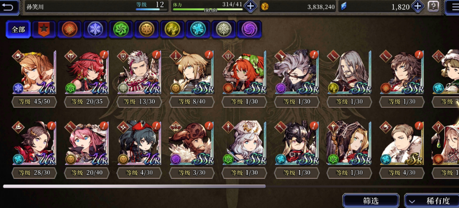Open the 稀有度 sort dropdown
Screen dimensions: 459x208
coord(431,201)
